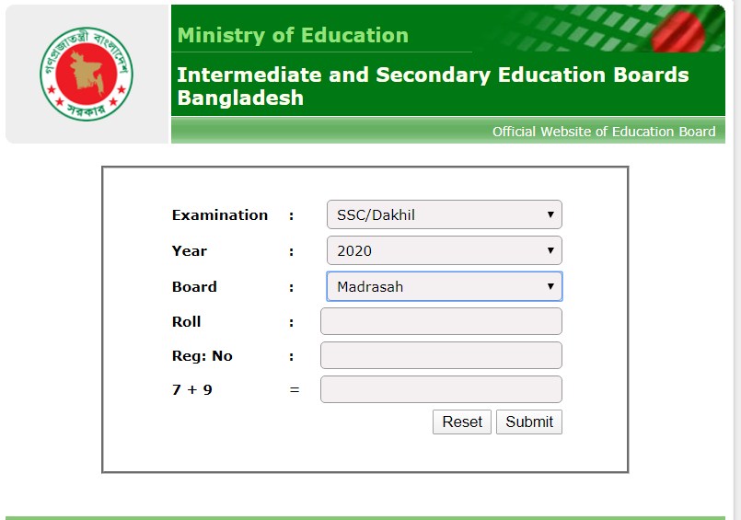741x520 pixels.
Task: Click the 7 + 9 captcha label
Action: (192, 389)
